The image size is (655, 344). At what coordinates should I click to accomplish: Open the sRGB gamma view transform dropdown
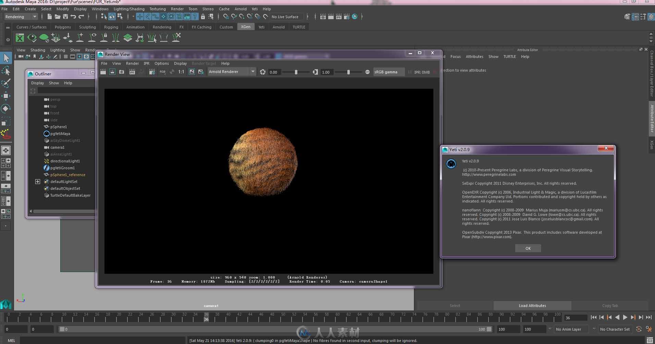(x=388, y=72)
